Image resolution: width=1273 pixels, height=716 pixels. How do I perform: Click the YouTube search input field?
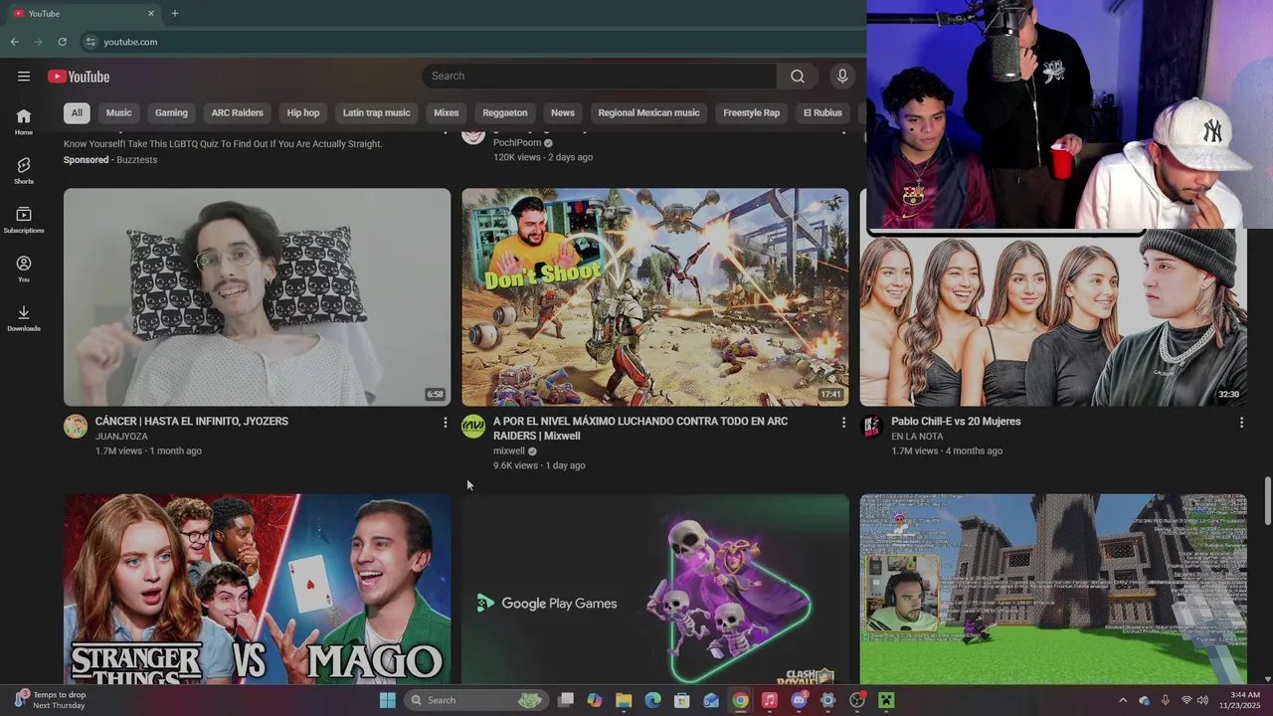(x=600, y=77)
